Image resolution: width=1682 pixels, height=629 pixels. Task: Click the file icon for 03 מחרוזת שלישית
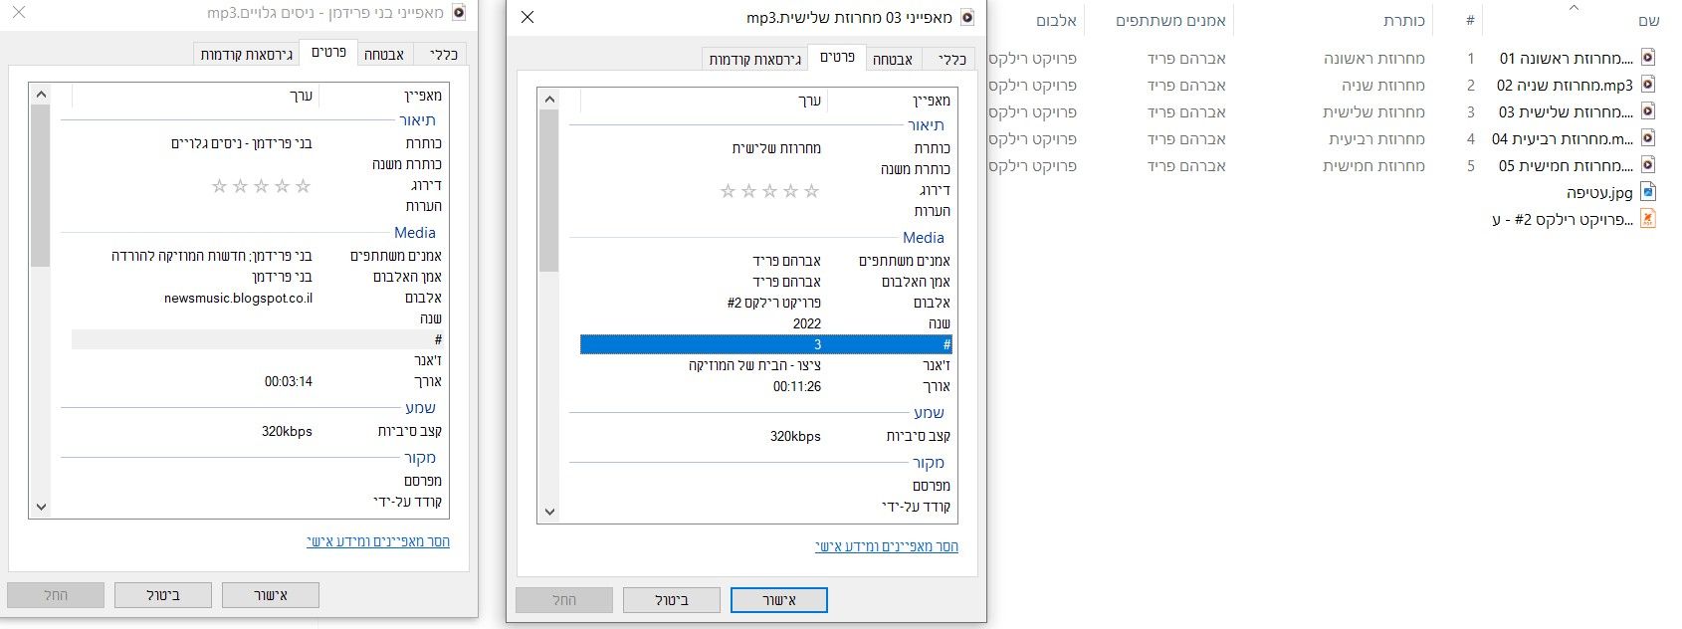point(1648,111)
